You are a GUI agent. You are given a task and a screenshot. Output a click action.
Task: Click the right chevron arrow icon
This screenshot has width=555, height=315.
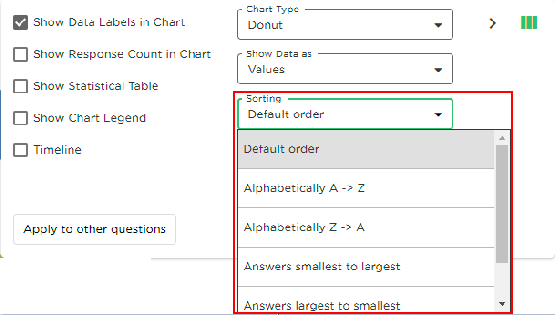(x=492, y=23)
